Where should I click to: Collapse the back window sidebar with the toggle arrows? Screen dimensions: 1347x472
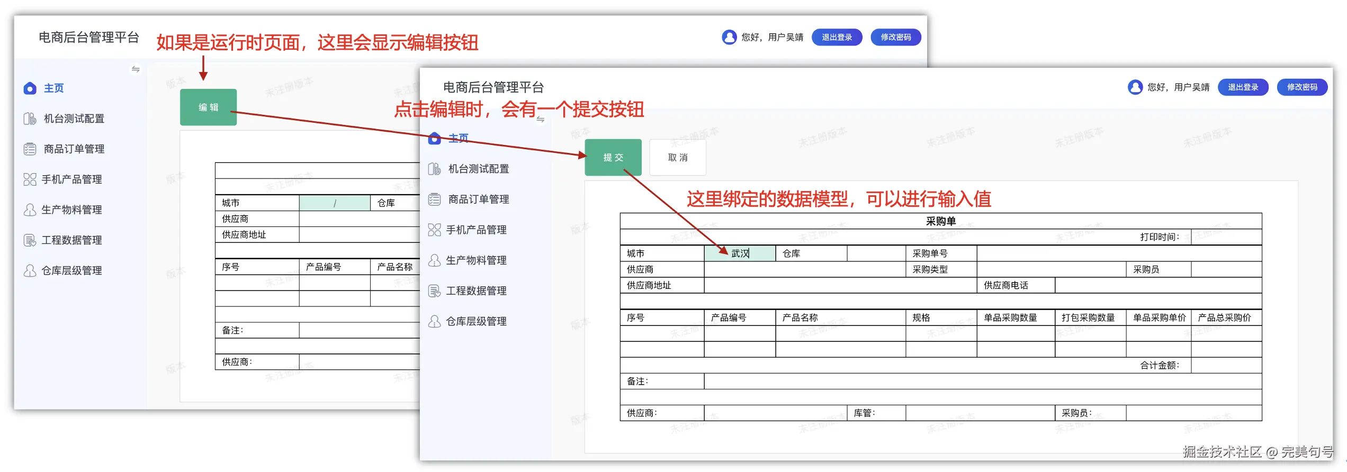pyautogui.click(x=136, y=69)
